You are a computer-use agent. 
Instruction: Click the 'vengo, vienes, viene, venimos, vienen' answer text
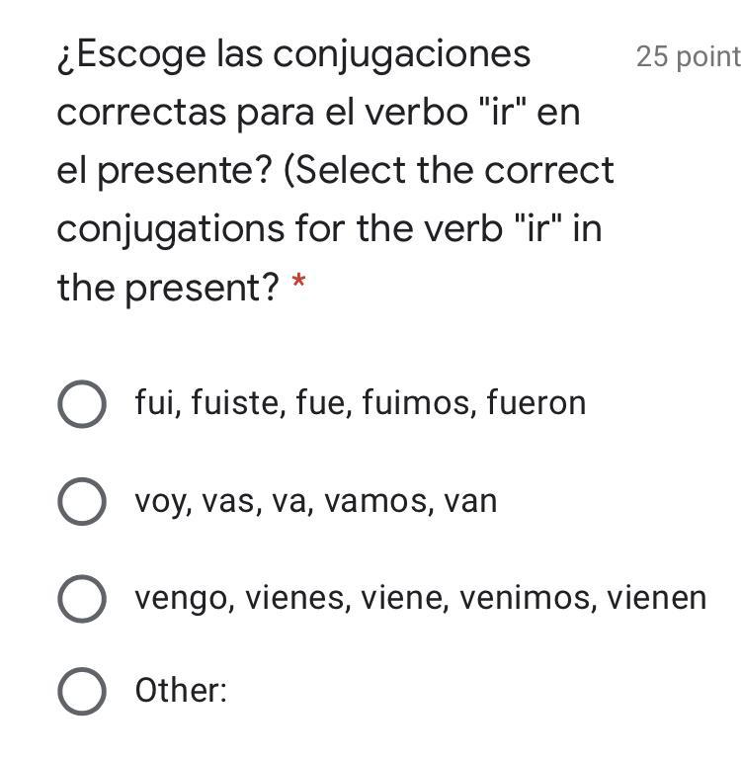click(421, 598)
